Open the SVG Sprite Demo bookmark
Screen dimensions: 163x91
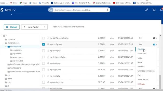tap(102, 3)
